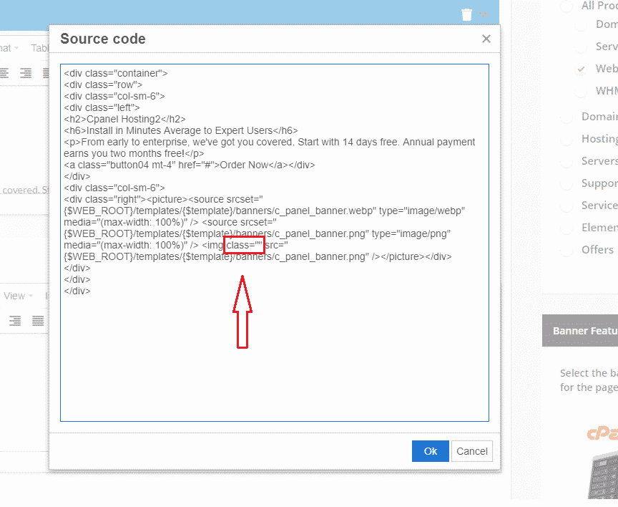
Task: Select the Hosting category checkbox
Action: [x=566, y=139]
